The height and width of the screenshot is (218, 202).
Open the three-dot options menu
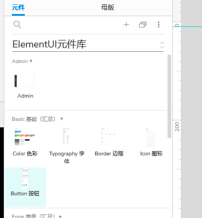coord(158,24)
